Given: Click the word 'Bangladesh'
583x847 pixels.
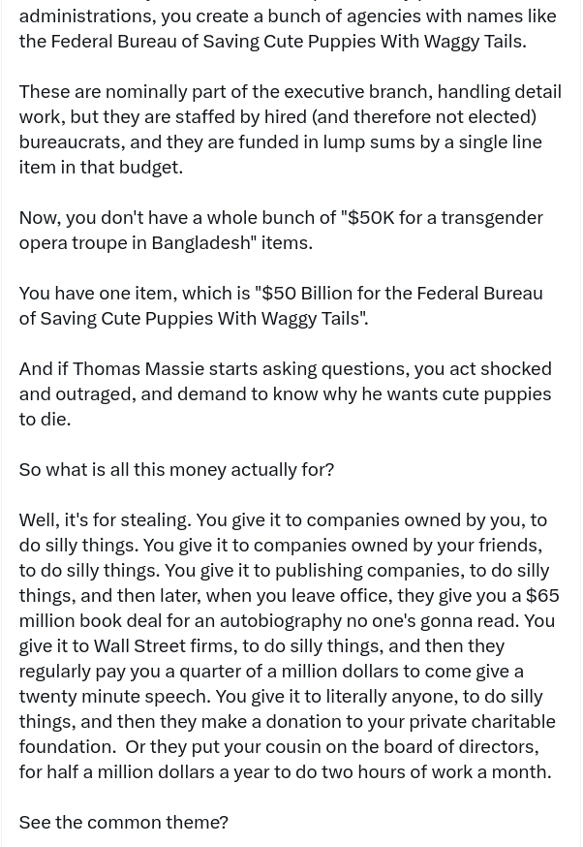Looking at the screenshot, I should pos(201,242).
